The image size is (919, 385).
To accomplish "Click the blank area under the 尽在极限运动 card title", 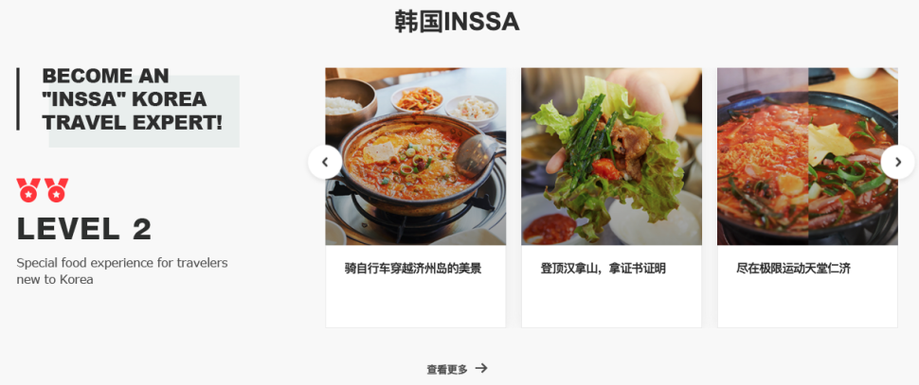I will (x=807, y=303).
